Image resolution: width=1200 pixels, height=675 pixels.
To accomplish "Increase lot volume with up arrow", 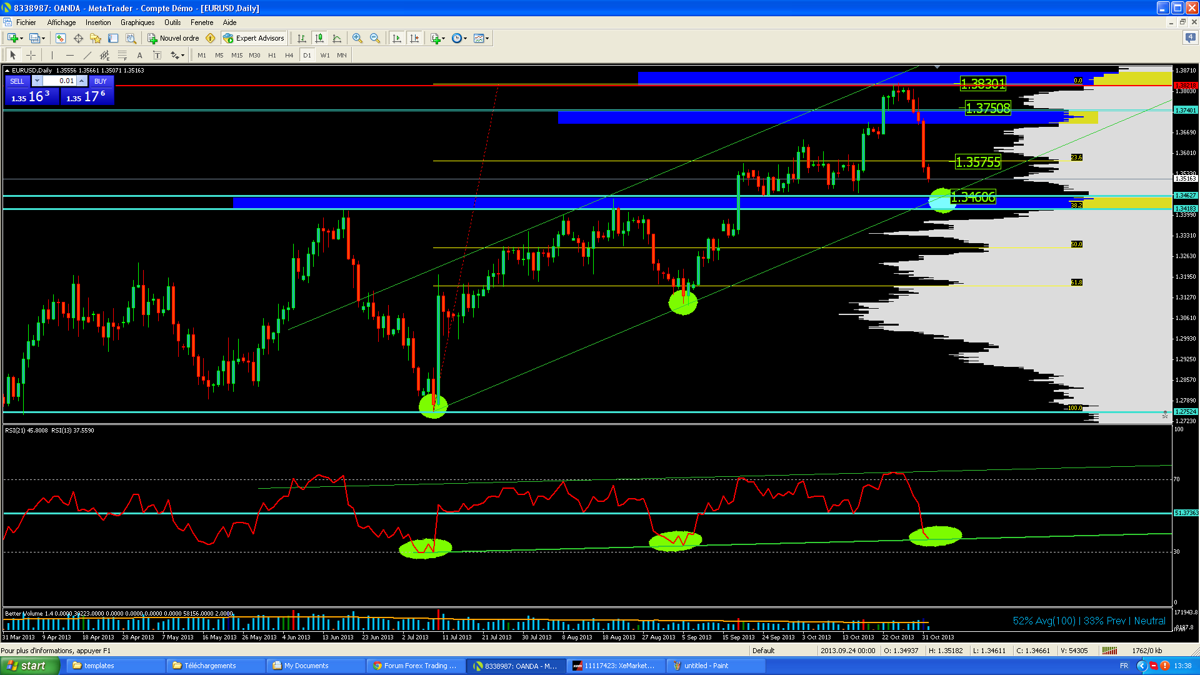I will [82, 81].
